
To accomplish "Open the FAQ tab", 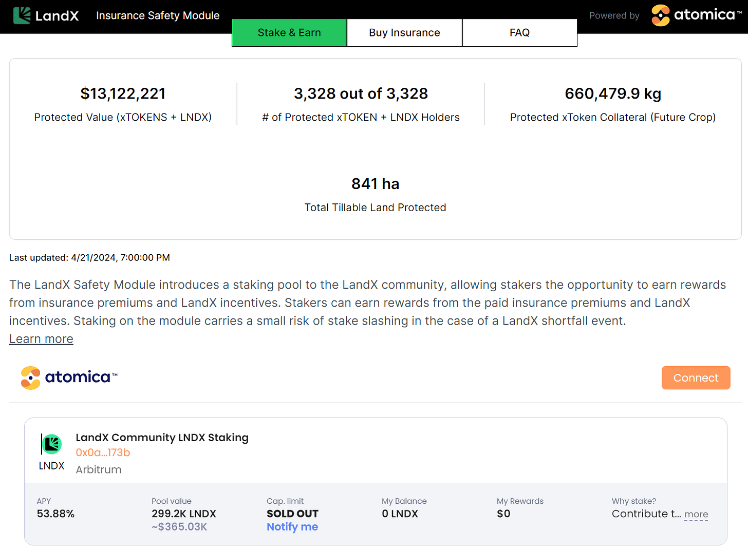I will [520, 33].
